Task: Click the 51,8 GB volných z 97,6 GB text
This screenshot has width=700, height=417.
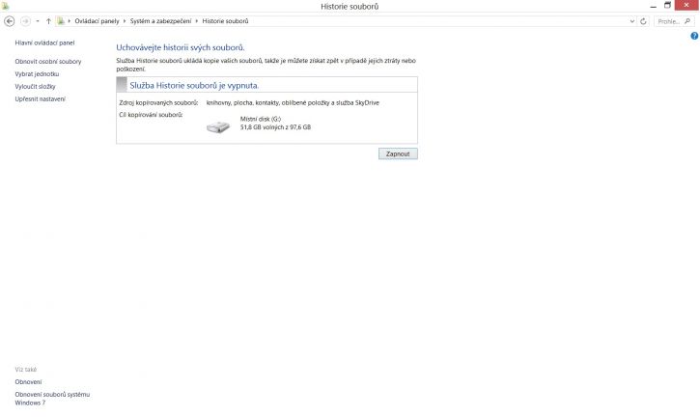Action: [x=275, y=127]
